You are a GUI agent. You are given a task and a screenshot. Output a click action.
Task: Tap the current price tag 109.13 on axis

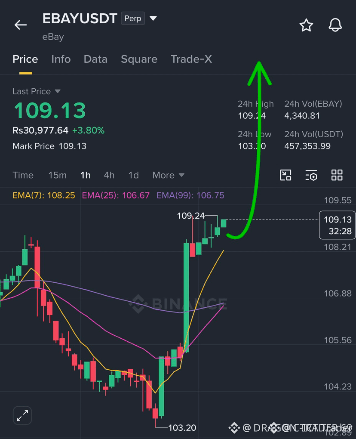[337, 225]
